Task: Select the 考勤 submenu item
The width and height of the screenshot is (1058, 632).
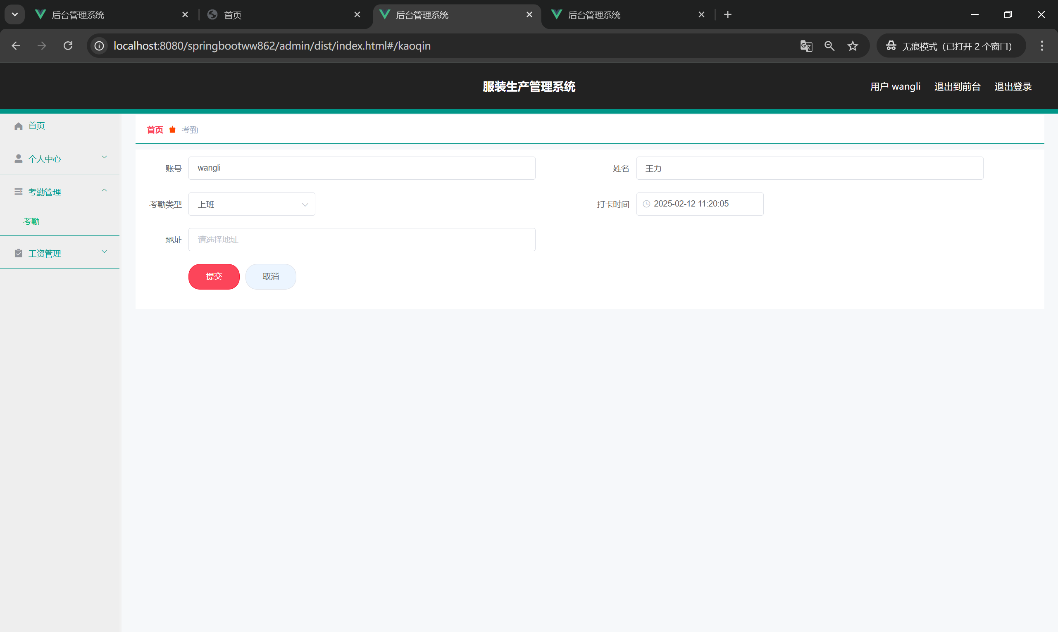Action: coord(31,221)
